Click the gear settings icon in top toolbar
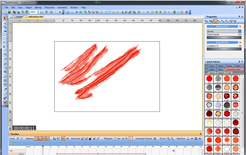Image resolution: width=246 pixels, height=155 pixels. [187, 12]
